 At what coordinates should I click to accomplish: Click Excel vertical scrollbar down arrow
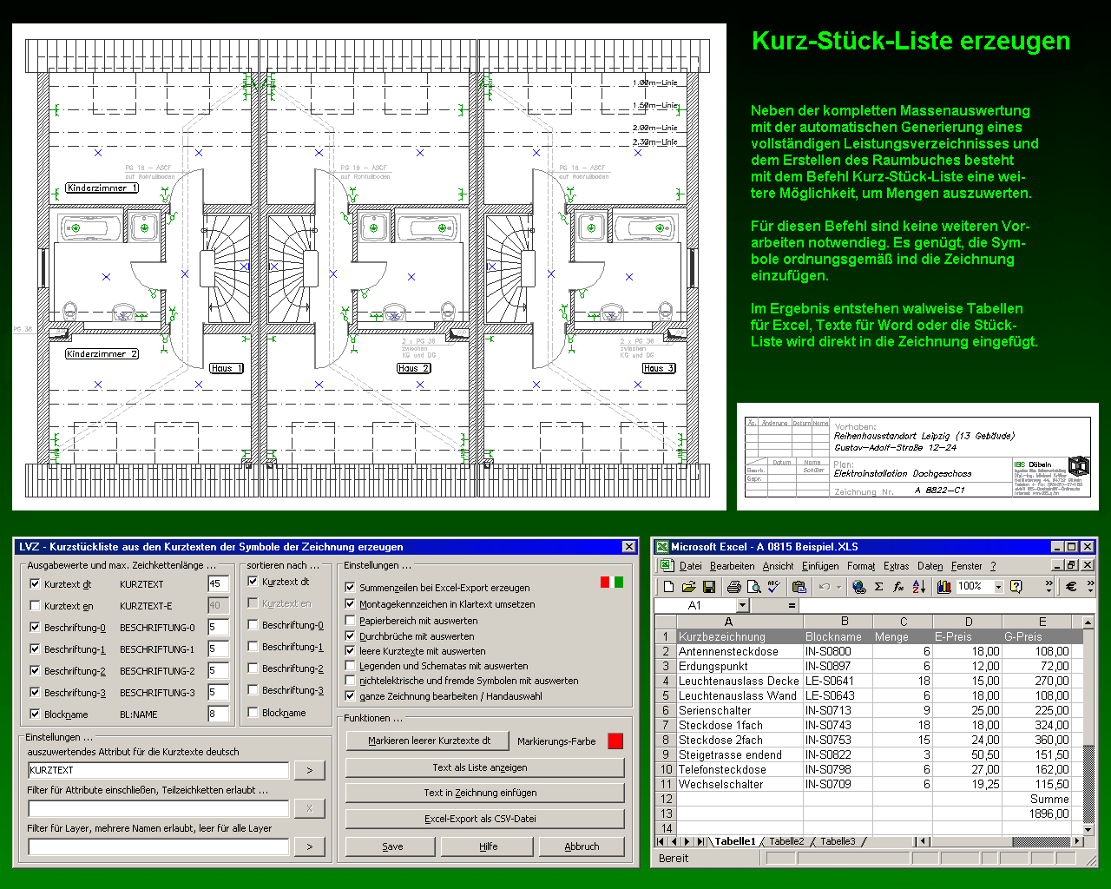point(1088,829)
